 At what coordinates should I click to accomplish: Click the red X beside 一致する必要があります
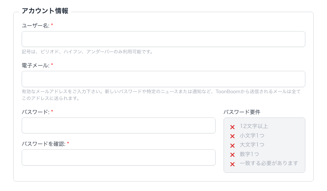coord(232,164)
